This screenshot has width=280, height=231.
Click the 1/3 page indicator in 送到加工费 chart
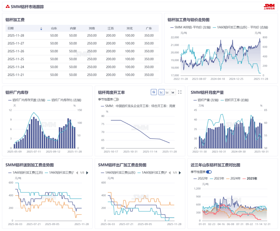(82, 173)
